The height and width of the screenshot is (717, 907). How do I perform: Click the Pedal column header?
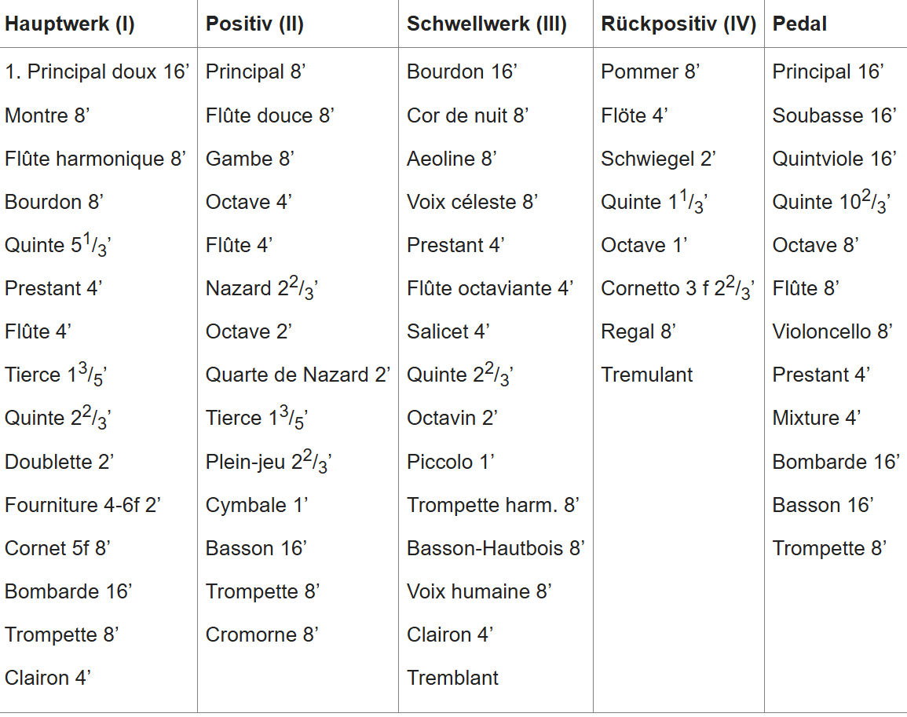799,24
